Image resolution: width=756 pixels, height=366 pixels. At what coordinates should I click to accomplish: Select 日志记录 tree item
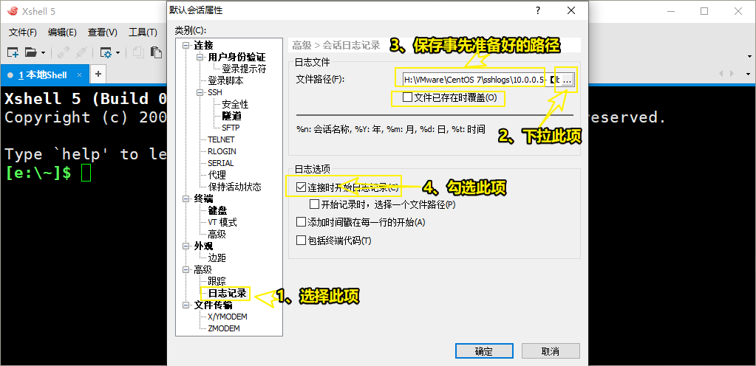coord(227,293)
